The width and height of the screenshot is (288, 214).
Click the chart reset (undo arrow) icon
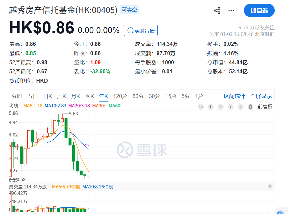(x=201, y=107)
